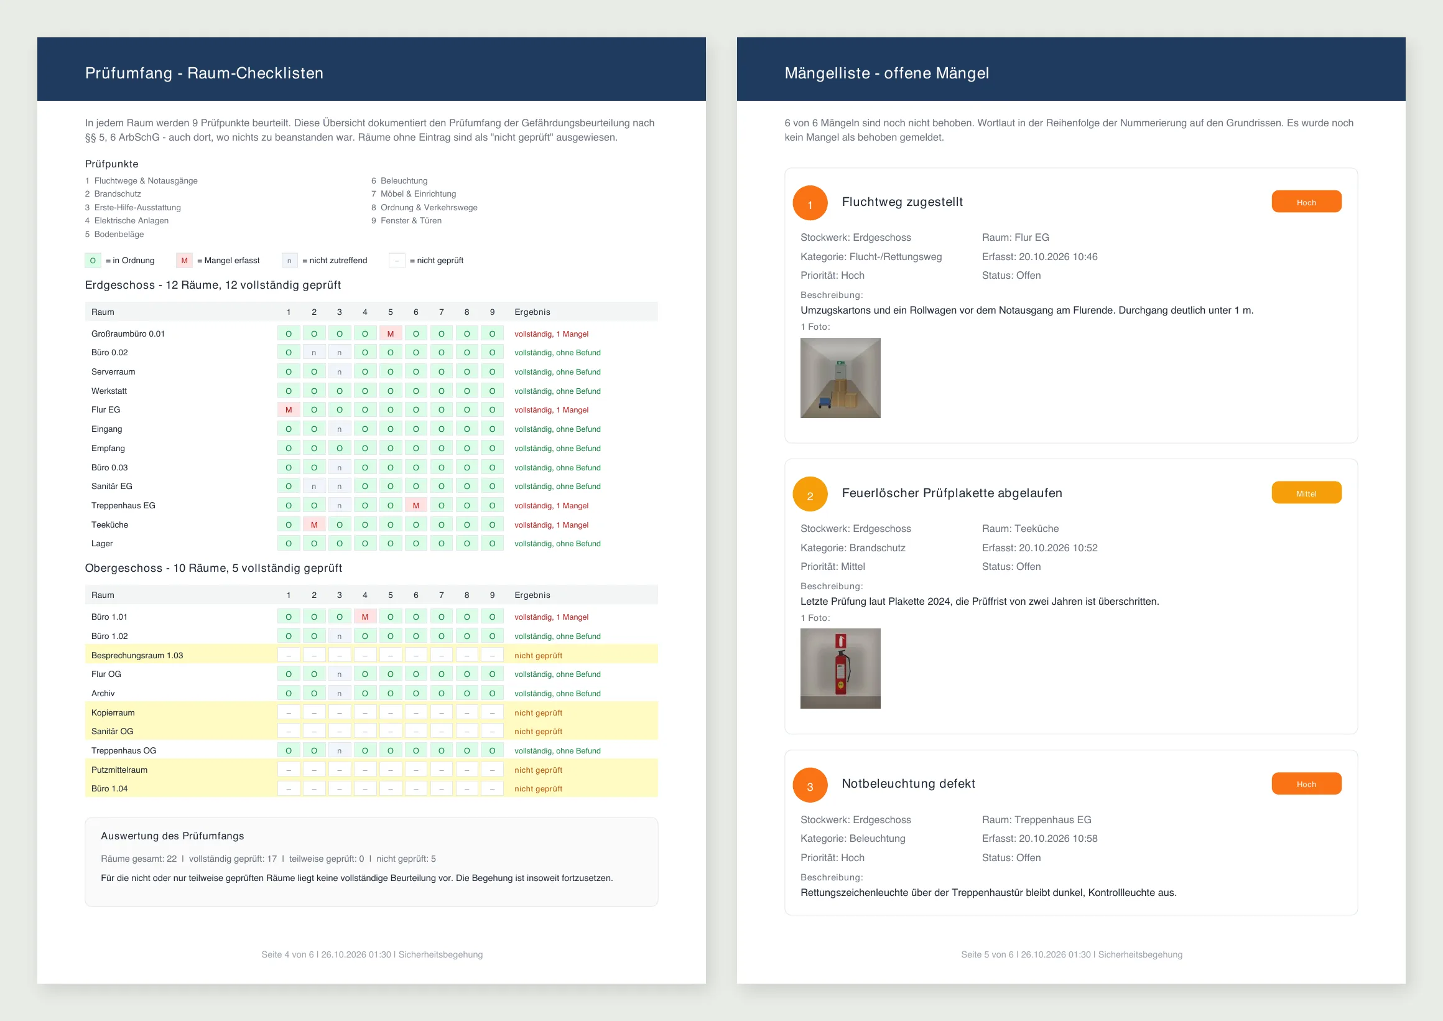
Task: Click the Hoch priority tag on Fluchtweg zugestellt
Action: (x=1306, y=202)
